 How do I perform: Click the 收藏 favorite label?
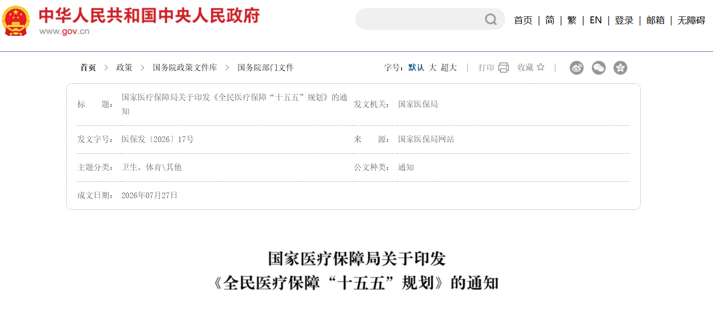[x=526, y=67]
